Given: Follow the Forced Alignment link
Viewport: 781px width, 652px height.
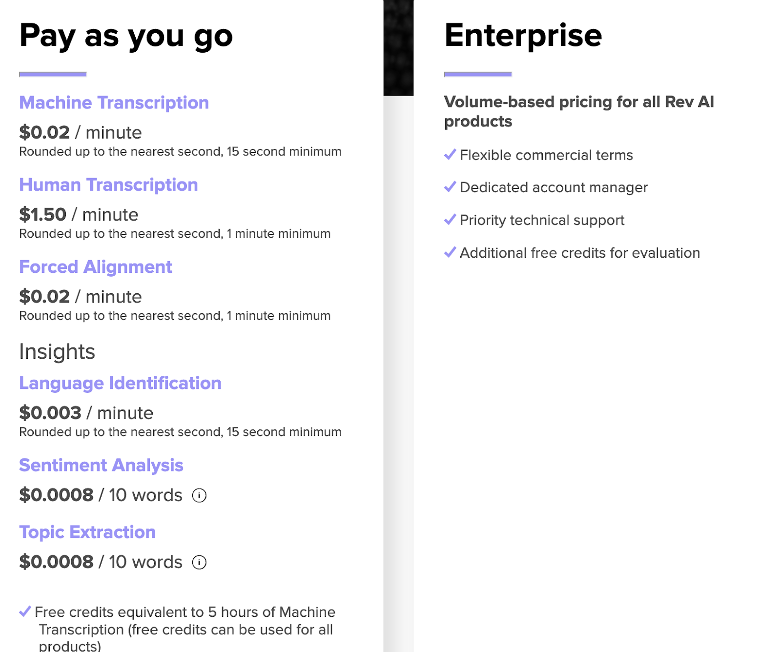Looking at the screenshot, I should point(96,267).
